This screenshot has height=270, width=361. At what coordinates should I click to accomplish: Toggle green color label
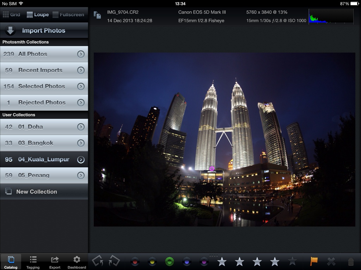(x=170, y=262)
